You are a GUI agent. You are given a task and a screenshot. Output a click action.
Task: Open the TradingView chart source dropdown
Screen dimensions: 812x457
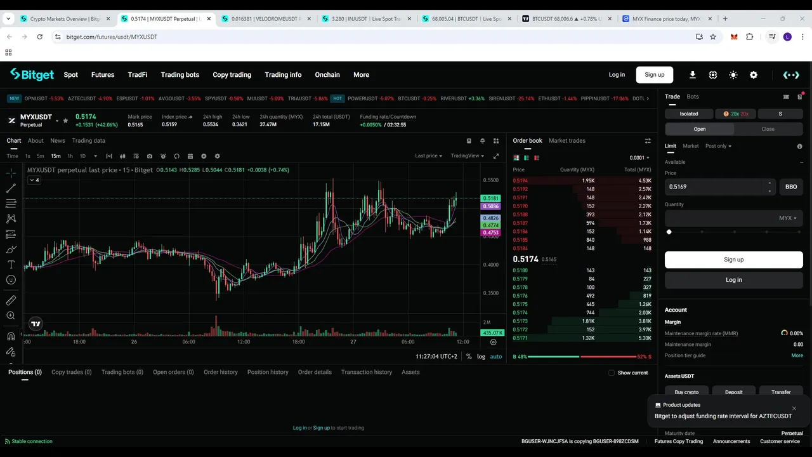click(x=468, y=156)
